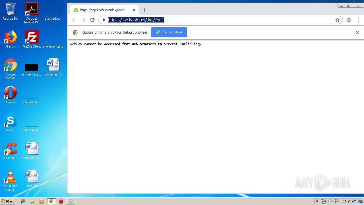
Task: Open the volume speaker tray icon
Action: [330, 201]
